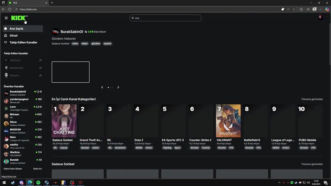Click the volume speaker icon in system tray
Image resolution: width=331 pixels, height=186 pixels.
[308, 183]
